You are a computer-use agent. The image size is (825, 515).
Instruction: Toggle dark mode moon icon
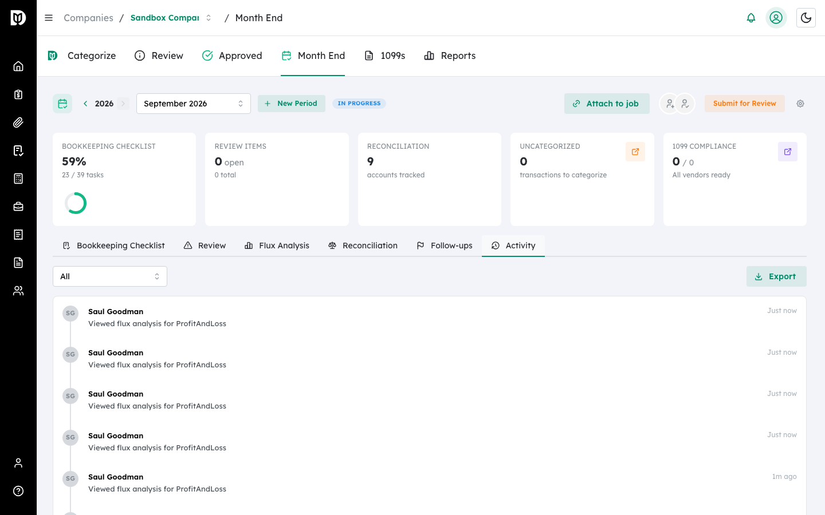tap(806, 18)
